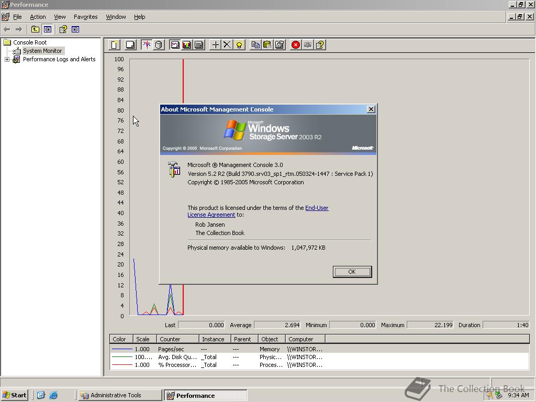
Task: Open the Window menu
Action: point(116,17)
